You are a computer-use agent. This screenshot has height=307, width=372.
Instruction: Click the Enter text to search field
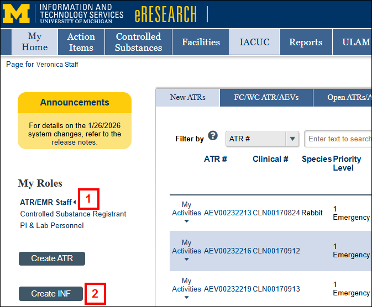tap(338, 139)
